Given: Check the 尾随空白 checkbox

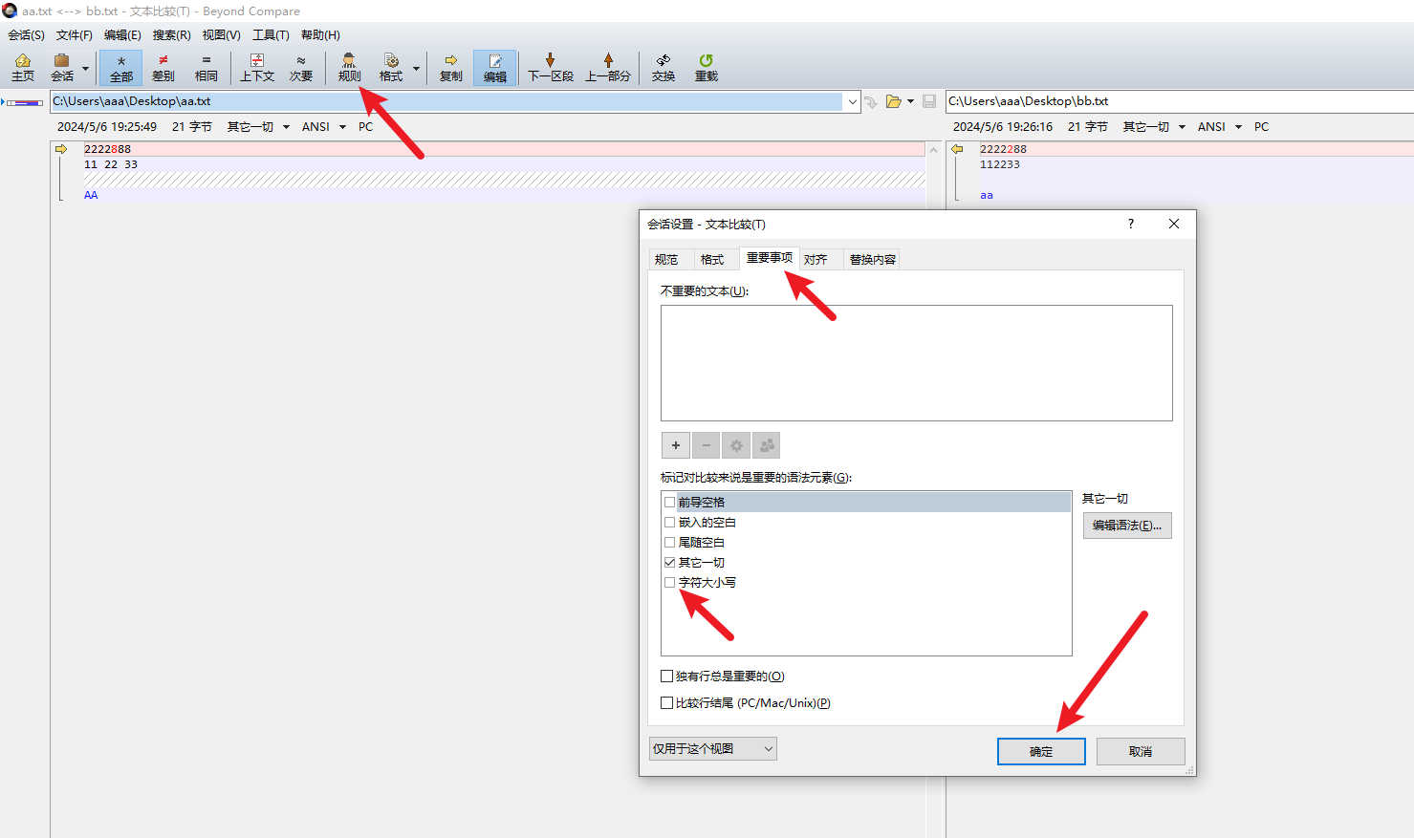Looking at the screenshot, I should point(670,543).
